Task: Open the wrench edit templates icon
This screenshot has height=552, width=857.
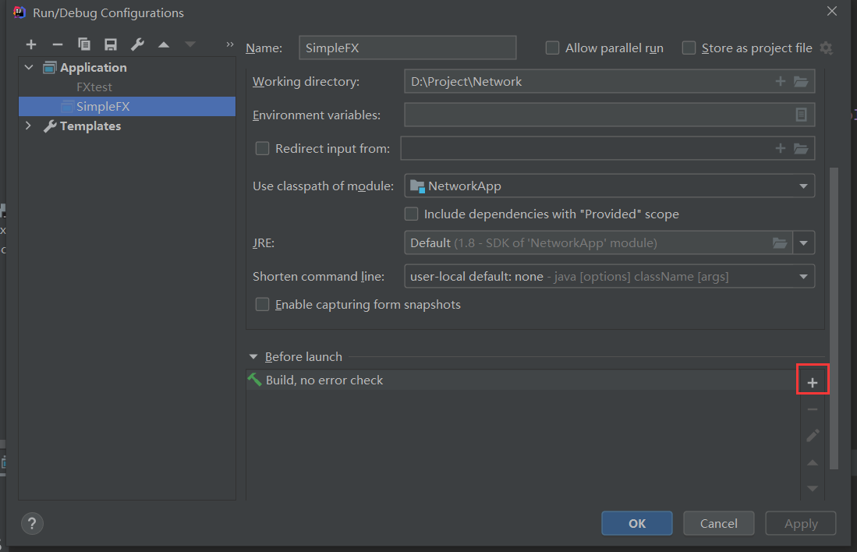Action: [x=137, y=44]
